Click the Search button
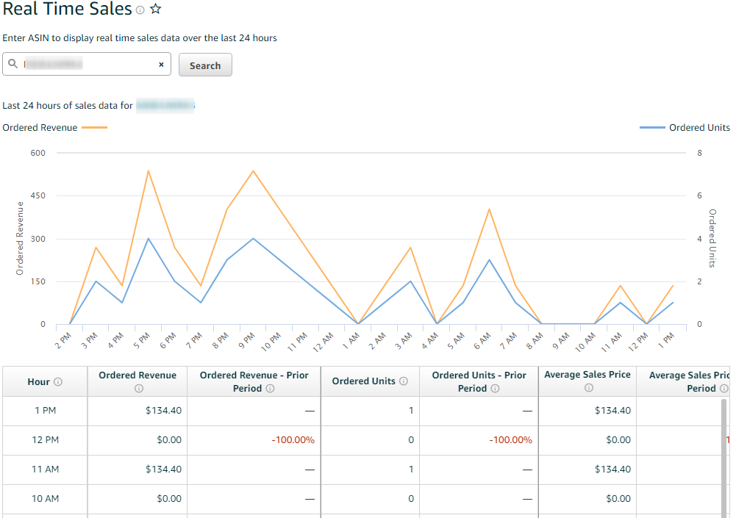Viewport: 736px width, 518px height. [205, 65]
